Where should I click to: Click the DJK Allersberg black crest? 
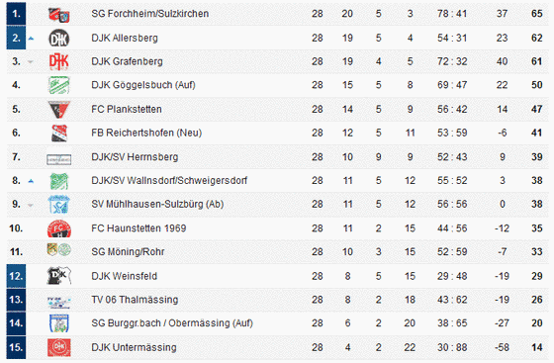(59, 39)
